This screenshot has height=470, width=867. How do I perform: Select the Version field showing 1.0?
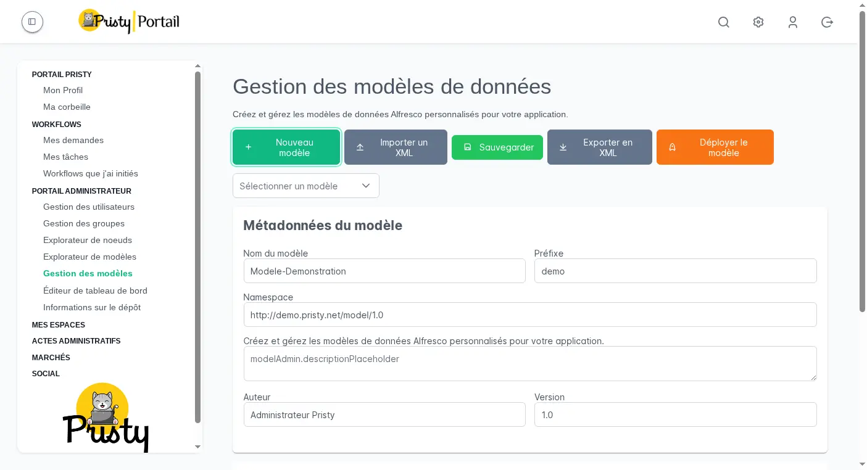tap(675, 414)
